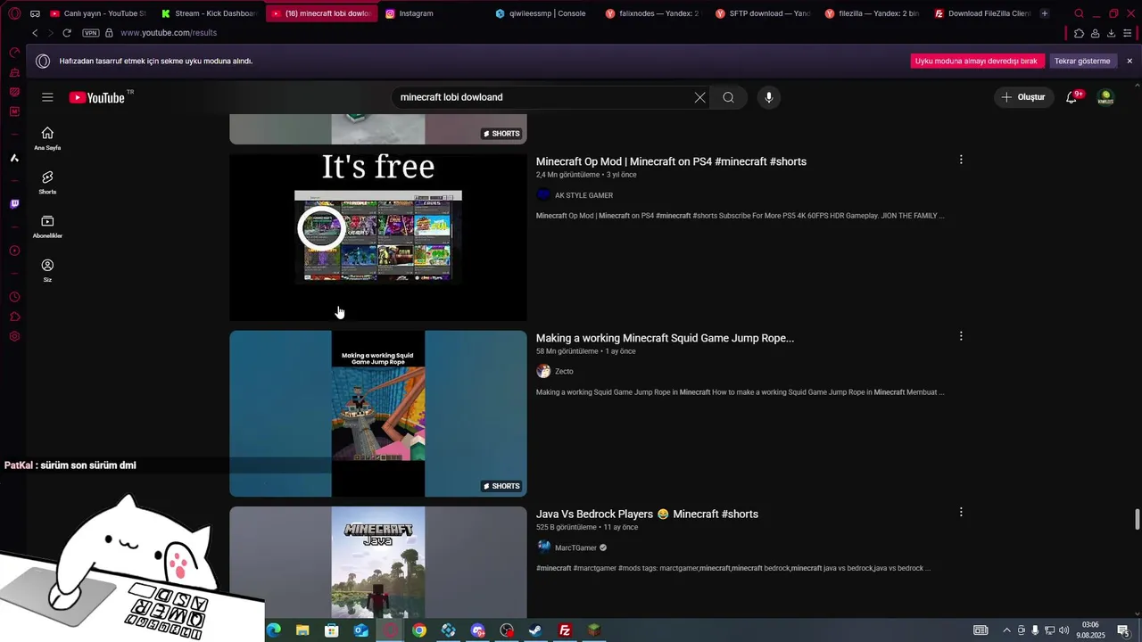
Task: Switch to the Instagram tab
Action: 431,13
